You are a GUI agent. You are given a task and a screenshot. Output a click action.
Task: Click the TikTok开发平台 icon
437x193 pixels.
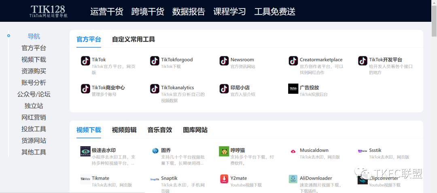363,61
